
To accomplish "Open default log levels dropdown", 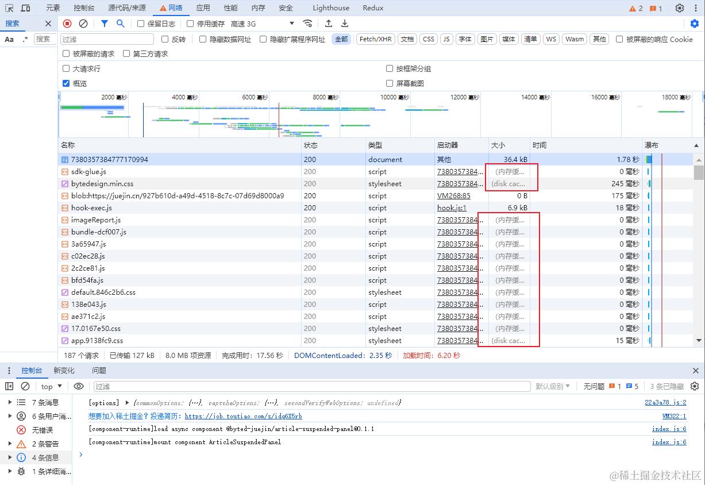I will [x=553, y=386].
